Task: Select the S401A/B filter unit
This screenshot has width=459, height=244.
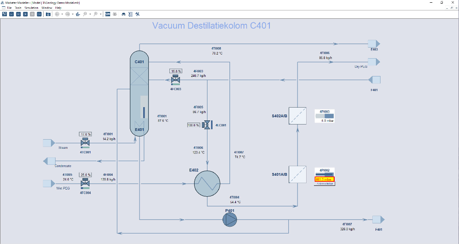Action: coord(297,174)
